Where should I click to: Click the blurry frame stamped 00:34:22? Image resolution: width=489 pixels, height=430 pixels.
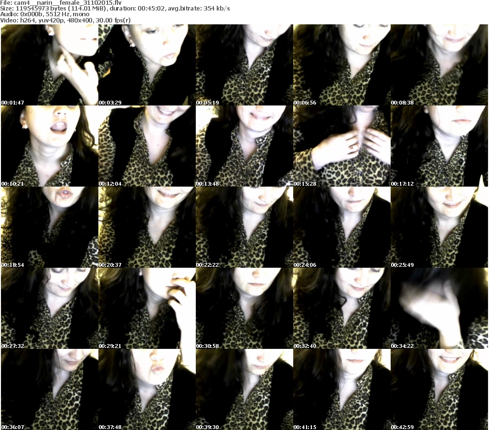tap(439, 308)
